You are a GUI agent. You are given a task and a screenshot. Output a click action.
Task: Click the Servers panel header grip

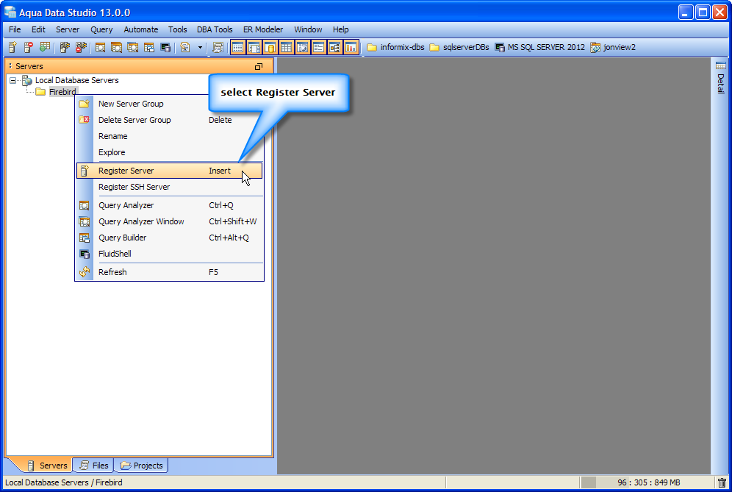point(10,66)
